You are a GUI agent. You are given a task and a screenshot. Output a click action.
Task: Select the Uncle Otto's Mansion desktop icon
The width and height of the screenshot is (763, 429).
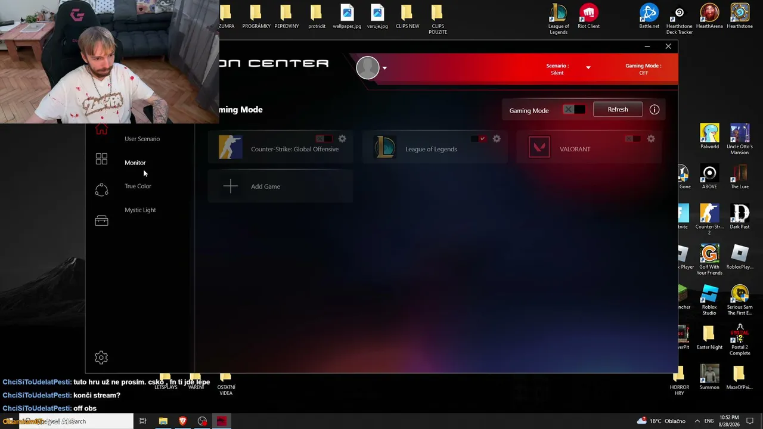740,139
